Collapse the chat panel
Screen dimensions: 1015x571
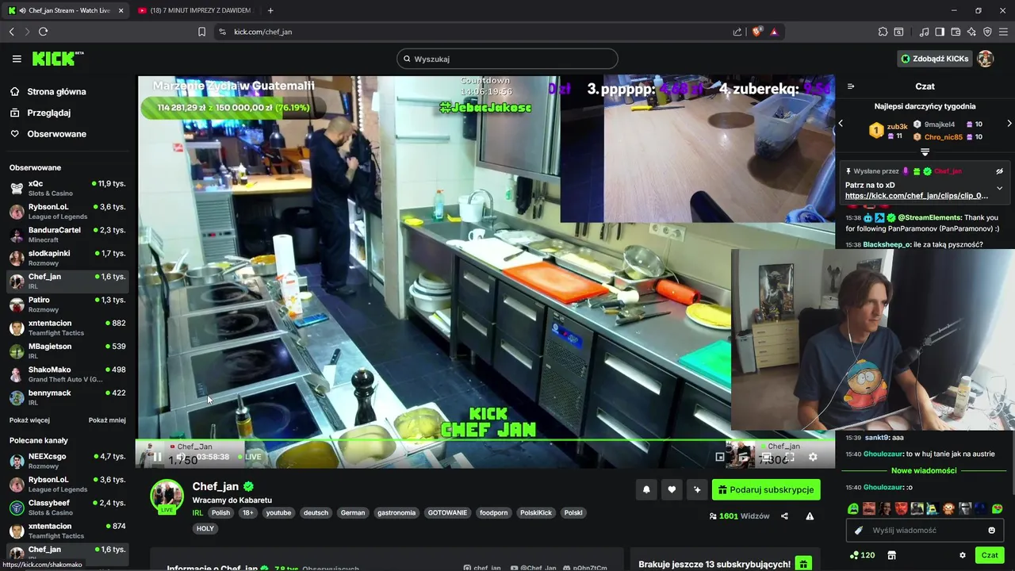tap(851, 86)
